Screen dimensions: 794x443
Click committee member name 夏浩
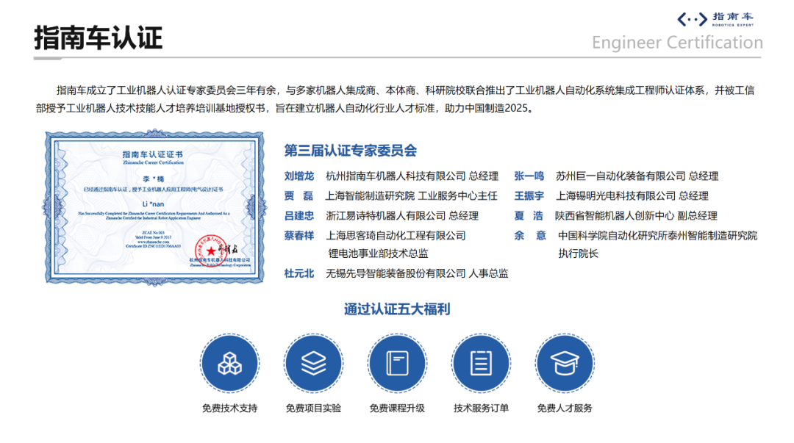point(529,216)
